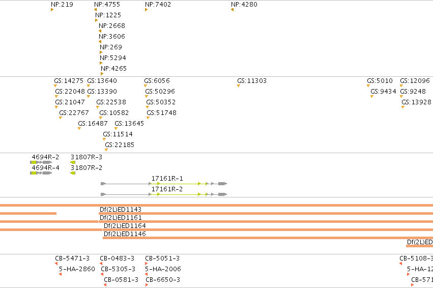Select the NP:269 arrow marker
Image resolution: width=433 pixels, height=288 pixels.
pos(101,52)
